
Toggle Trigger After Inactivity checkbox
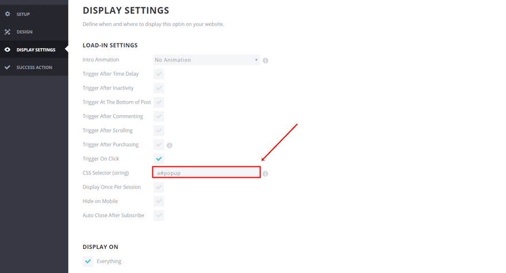click(x=159, y=88)
